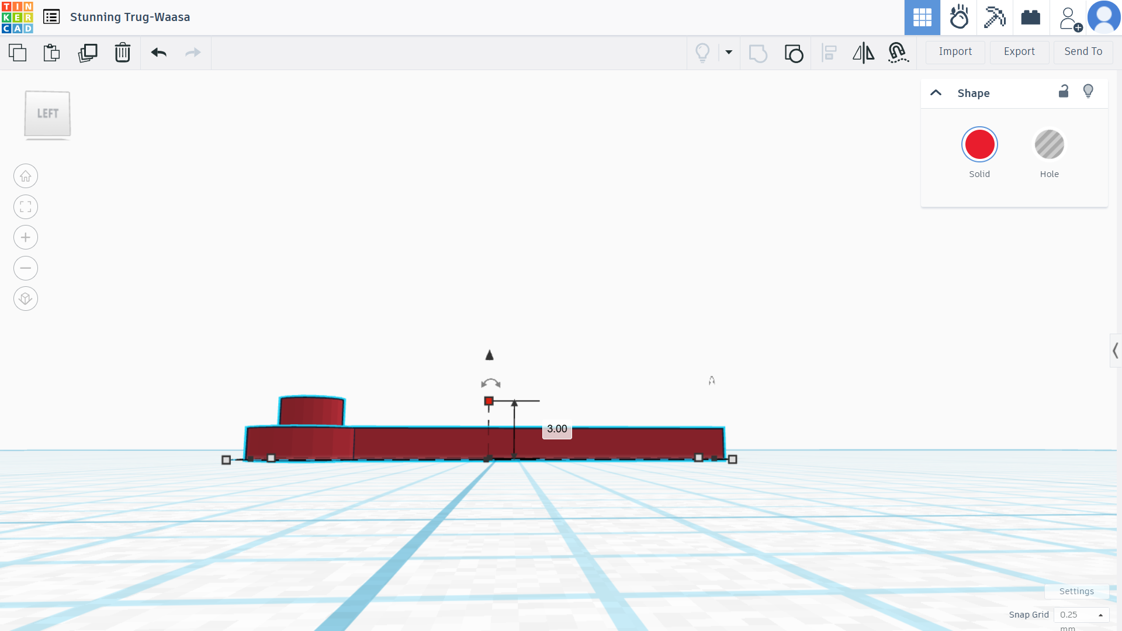The width and height of the screenshot is (1122, 631).
Task: Open the Snap Grid 0.25 dropdown
Action: tap(1082, 615)
